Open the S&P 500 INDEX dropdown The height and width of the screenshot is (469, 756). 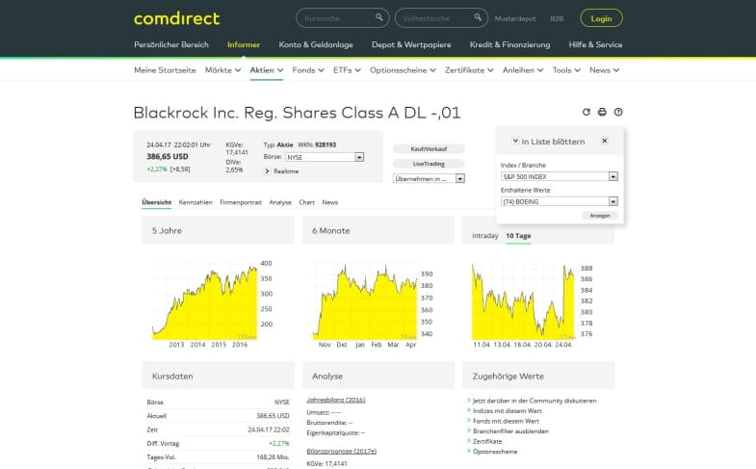click(x=560, y=176)
